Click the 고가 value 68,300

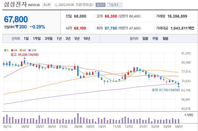[x=111, y=16]
